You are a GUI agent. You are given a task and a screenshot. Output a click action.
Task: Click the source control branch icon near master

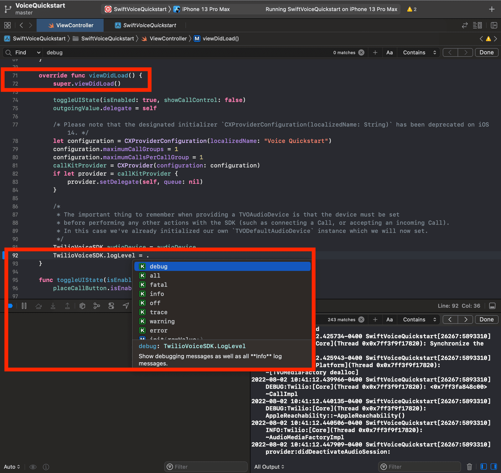point(8,9)
